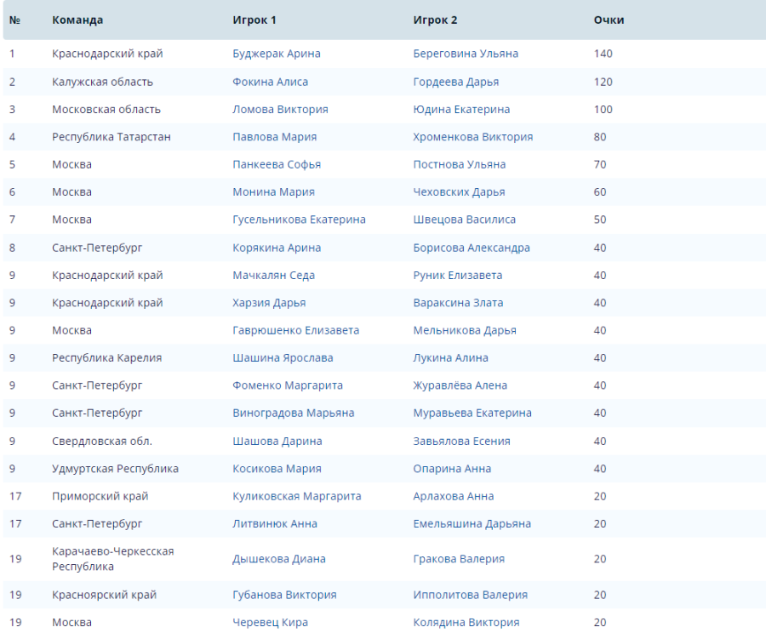This screenshot has width=766, height=633.
Task: Select Колядина Виктория player link
Action: coord(466,622)
